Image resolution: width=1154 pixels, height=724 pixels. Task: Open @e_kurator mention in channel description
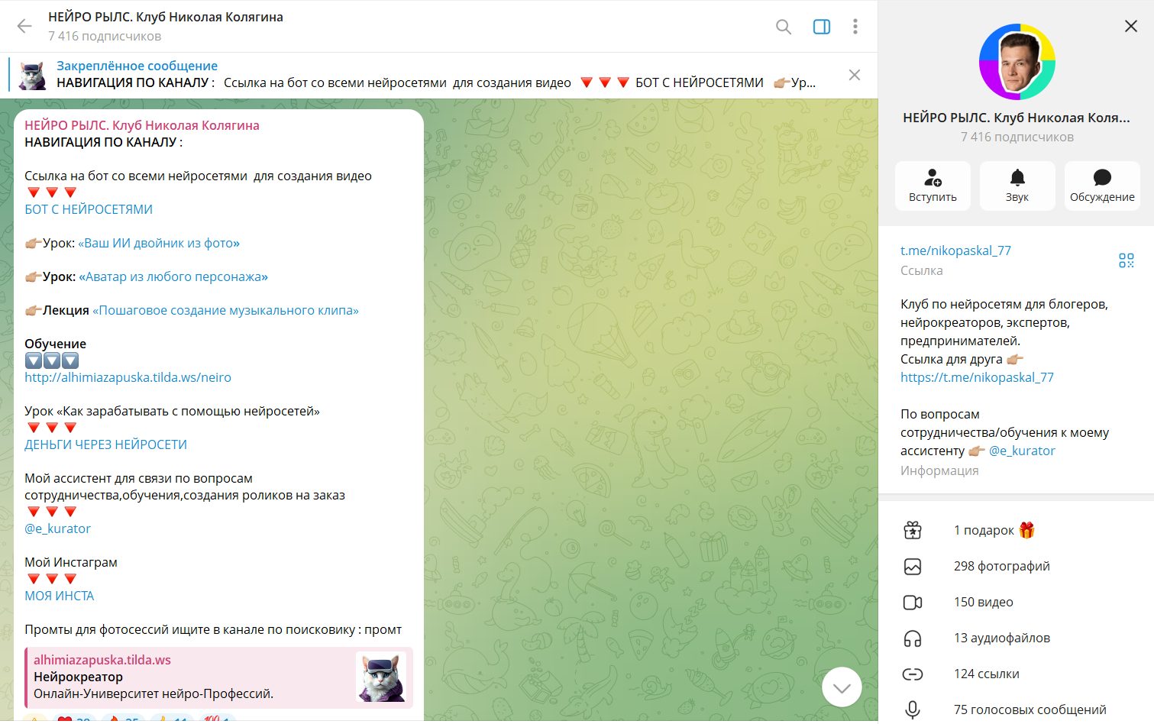[1022, 451]
